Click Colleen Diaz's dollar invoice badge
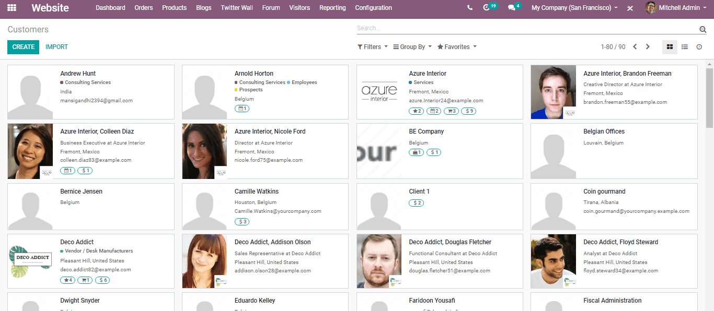The height and width of the screenshot is (311, 714). click(x=85, y=171)
